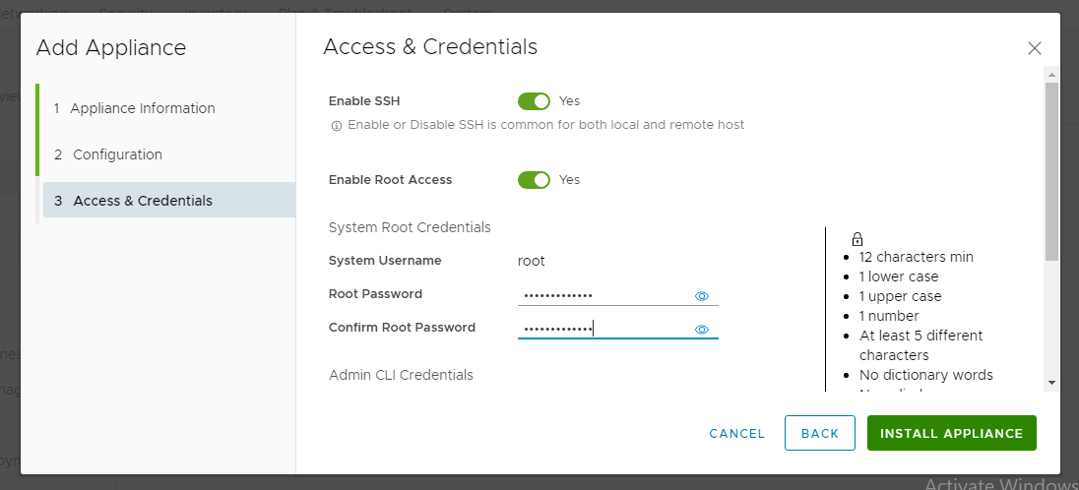Click the SSH info circle icon

tap(337, 126)
